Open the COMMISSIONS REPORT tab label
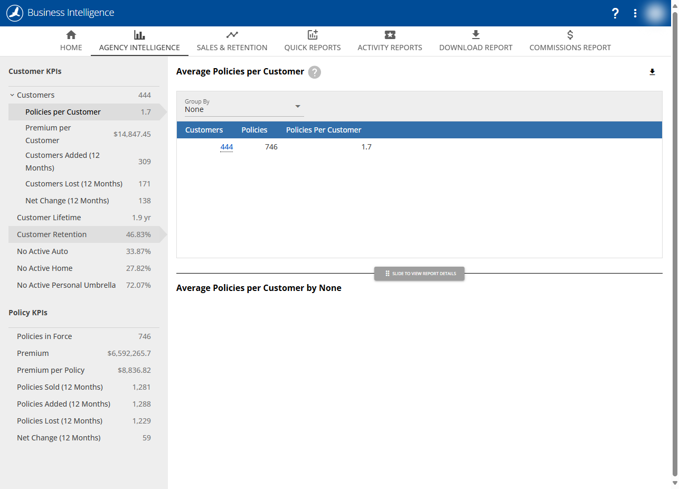The image size is (679, 489). 570,48
